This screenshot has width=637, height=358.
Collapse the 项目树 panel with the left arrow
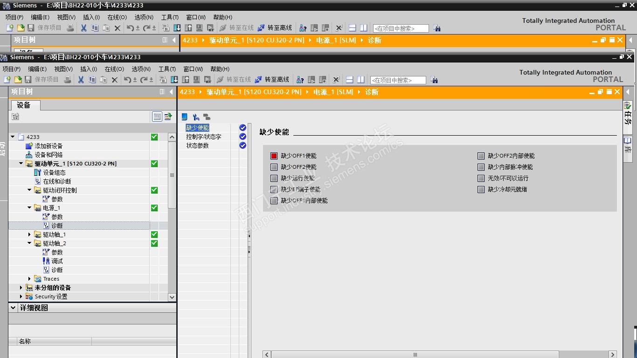point(171,92)
